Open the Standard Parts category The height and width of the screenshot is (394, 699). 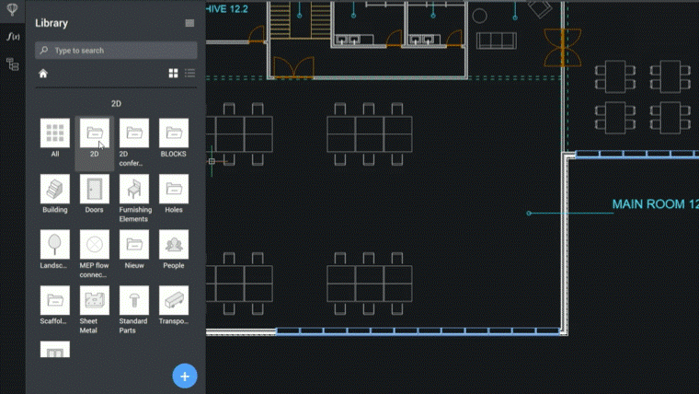pyautogui.click(x=134, y=300)
